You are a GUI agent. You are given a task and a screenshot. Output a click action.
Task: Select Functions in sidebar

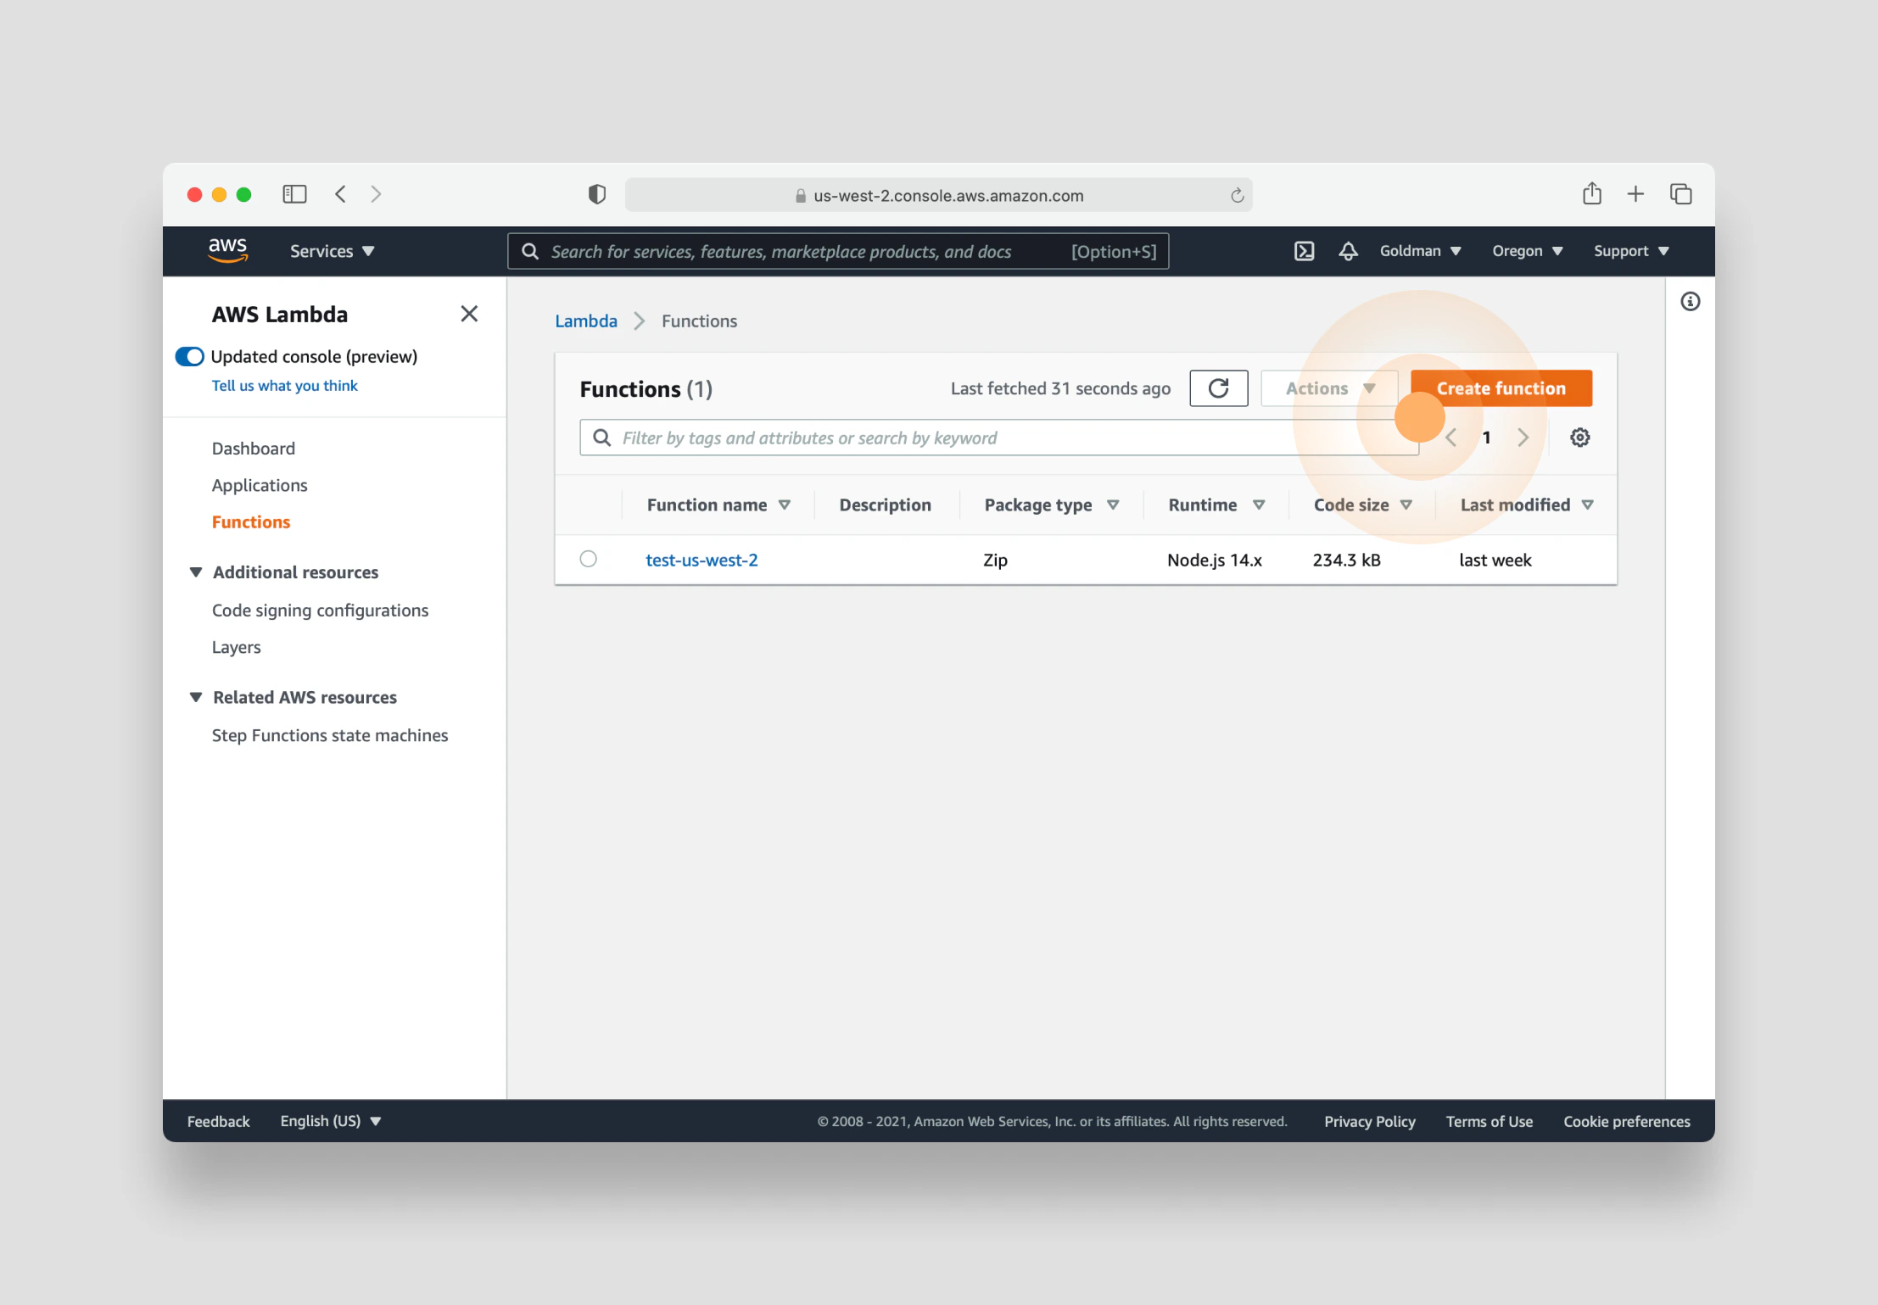[x=251, y=522]
